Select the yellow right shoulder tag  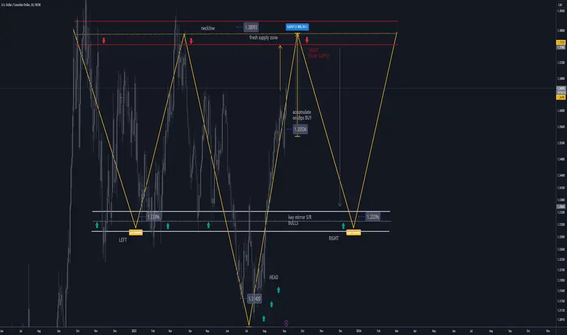353,233
